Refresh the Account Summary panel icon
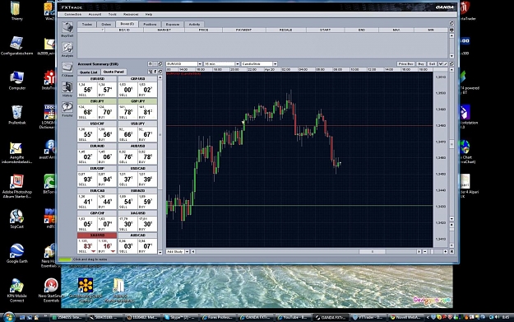Image resolution: width=514 pixels, height=322 pixels. (160, 64)
